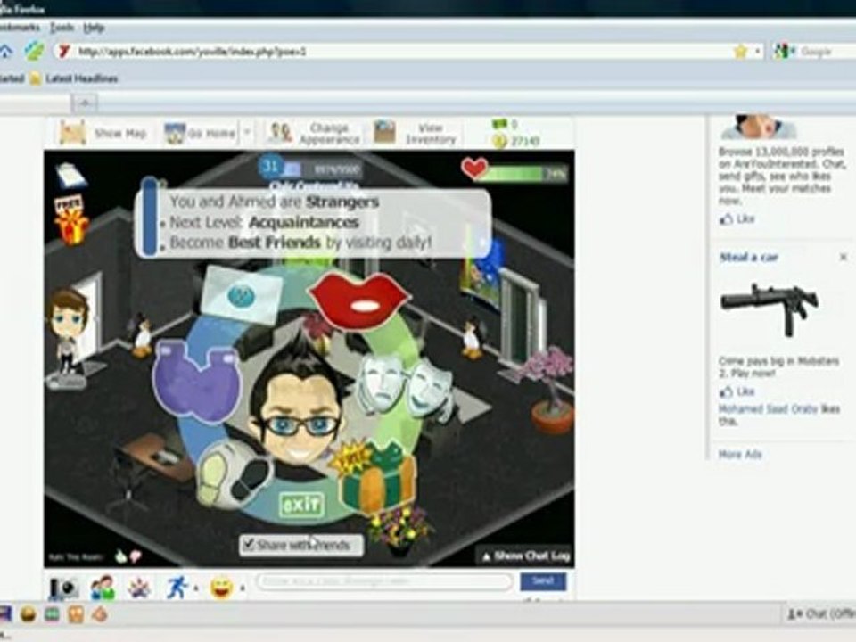Screen dimensions: 856x642
Task: Click the pink broken-heart room rating icon
Action: coord(136,556)
